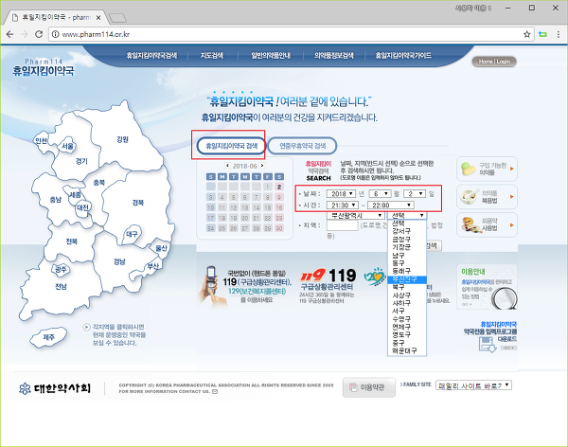This screenshot has width=568, height=447.
Task: Select 영도구 from district list
Action: pos(407,334)
